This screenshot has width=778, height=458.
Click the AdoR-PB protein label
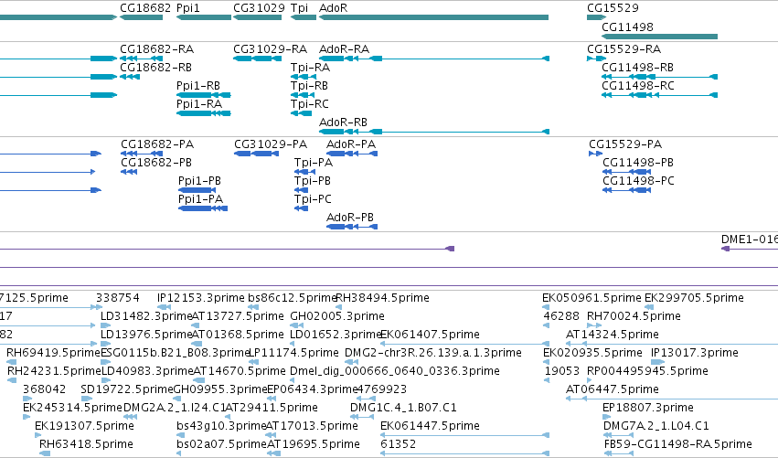pos(350,218)
